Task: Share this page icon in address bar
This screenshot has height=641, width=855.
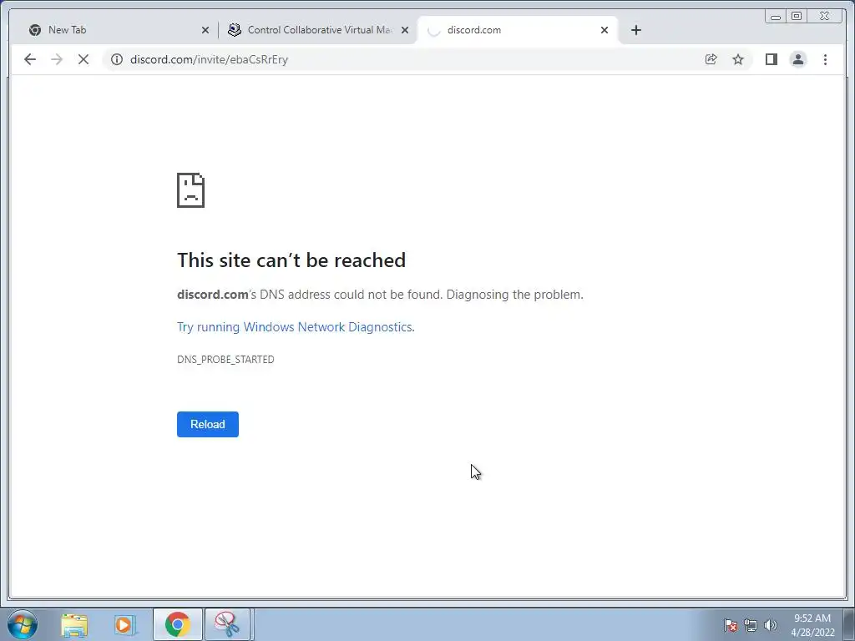Action: click(x=711, y=59)
